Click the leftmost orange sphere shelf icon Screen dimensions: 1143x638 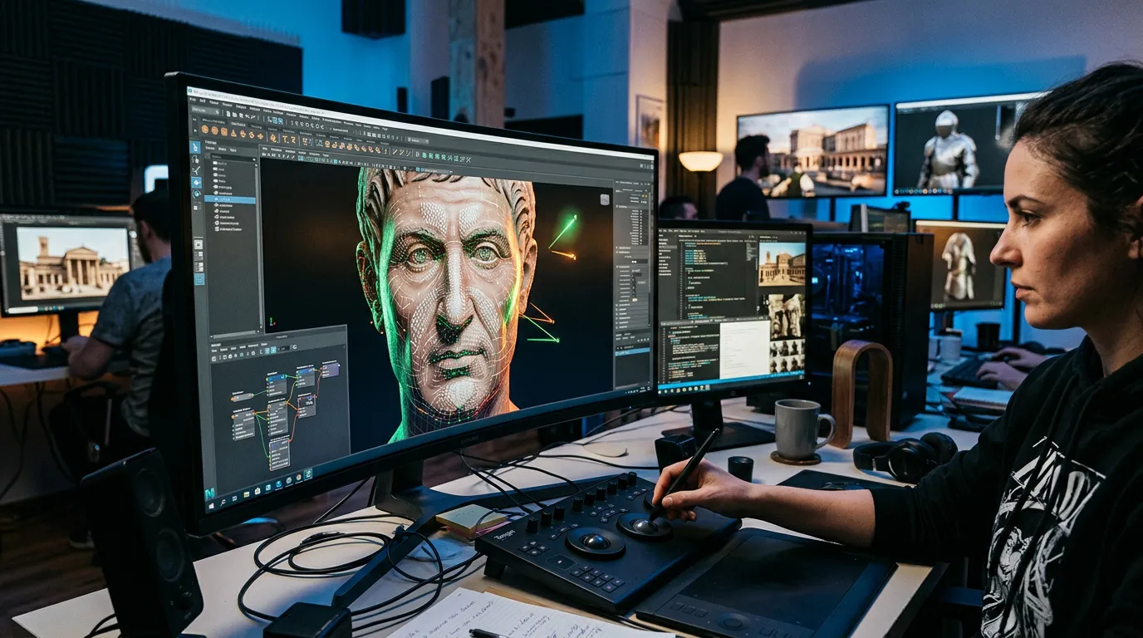click(x=205, y=129)
